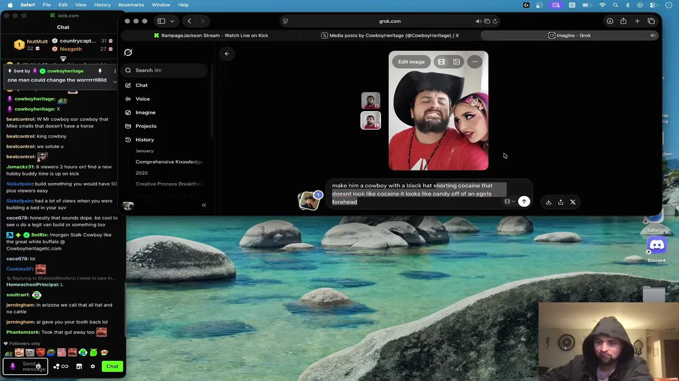
Task: Click the Send a message chat field
Action: click(25, 366)
